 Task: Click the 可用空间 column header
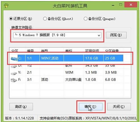coord(92,51)
